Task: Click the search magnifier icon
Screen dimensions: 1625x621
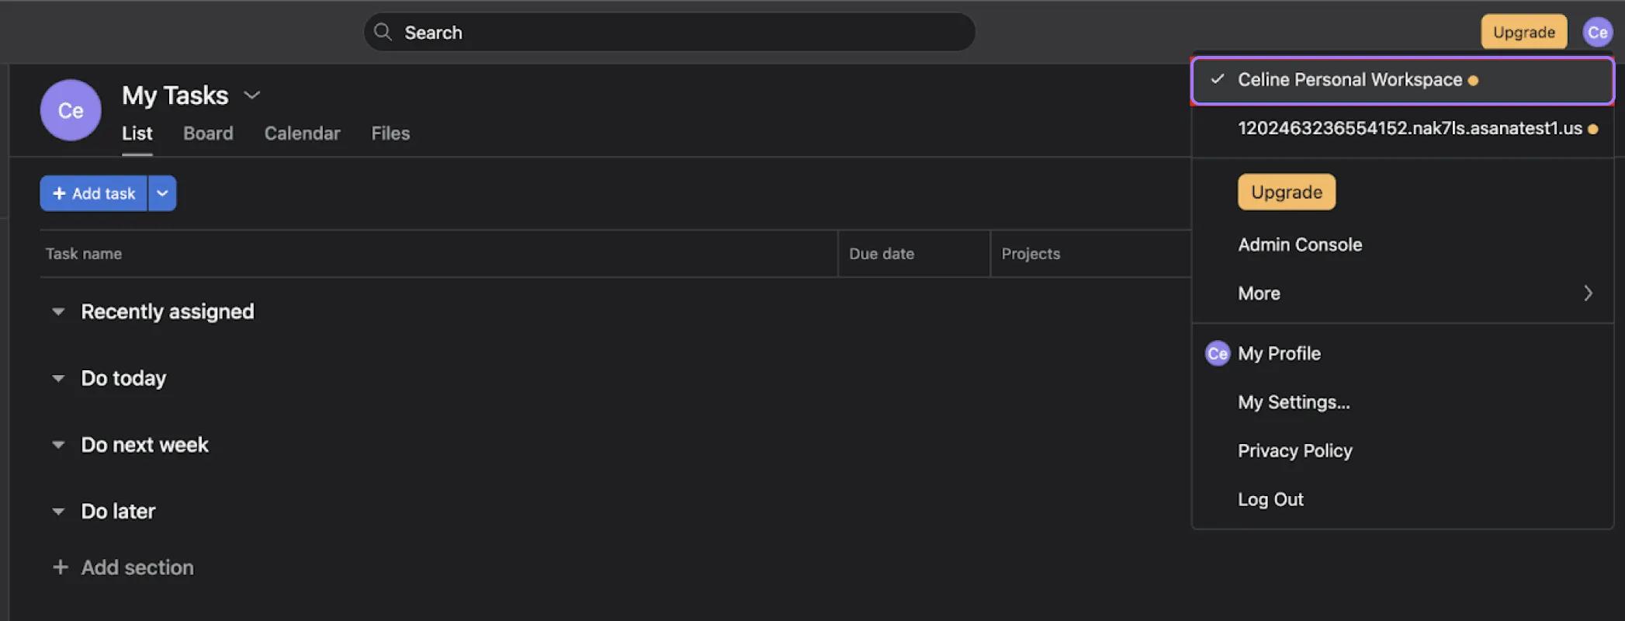Action: tap(383, 32)
